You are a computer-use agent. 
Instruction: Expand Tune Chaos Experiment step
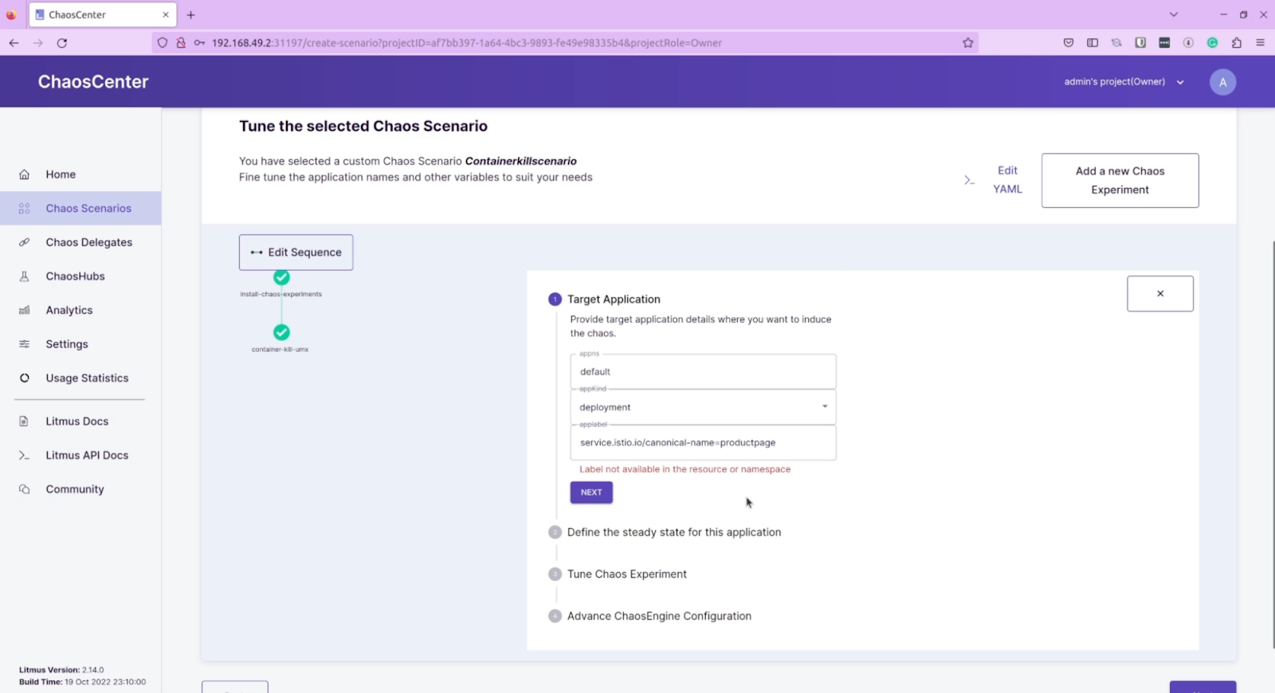[627, 574]
